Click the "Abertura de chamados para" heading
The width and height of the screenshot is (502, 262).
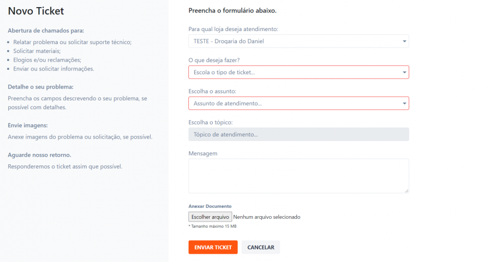coord(46,30)
